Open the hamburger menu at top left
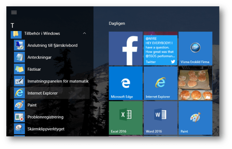The width and height of the screenshot is (232, 149). [14, 13]
